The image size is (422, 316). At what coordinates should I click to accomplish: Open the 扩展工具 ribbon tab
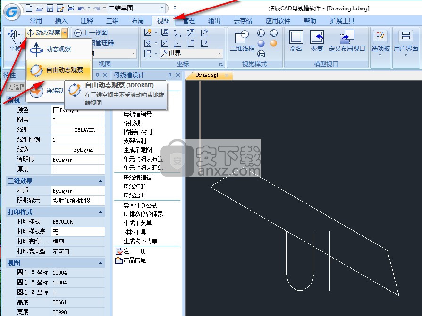pos(342,21)
